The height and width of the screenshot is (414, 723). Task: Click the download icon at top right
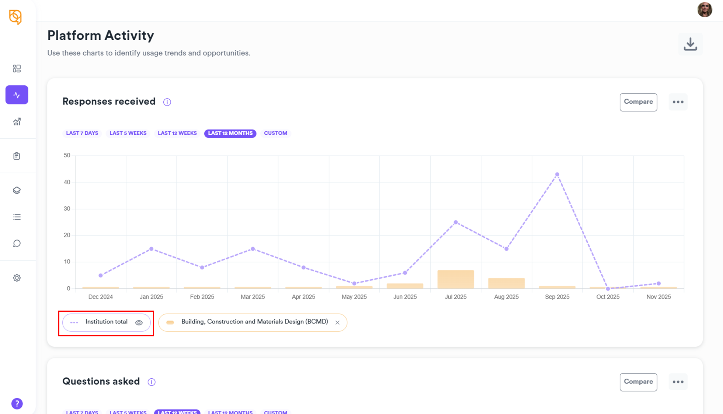(690, 44)
